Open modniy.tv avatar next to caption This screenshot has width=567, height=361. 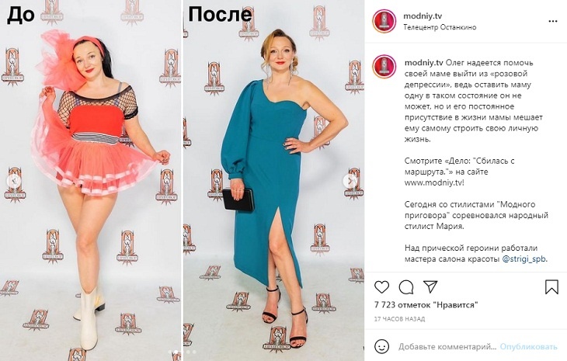pos(384,67)
